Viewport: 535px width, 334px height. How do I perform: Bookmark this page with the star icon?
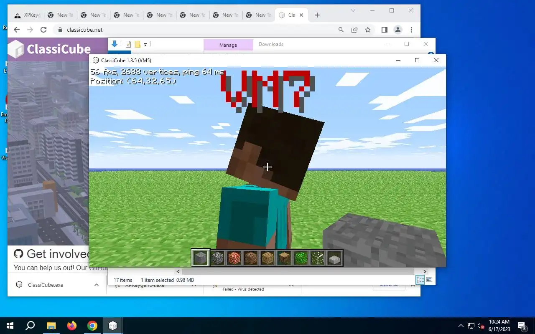coord(368,30)
